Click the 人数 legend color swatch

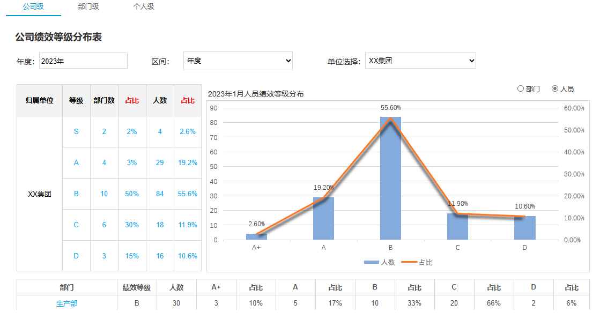371,262
